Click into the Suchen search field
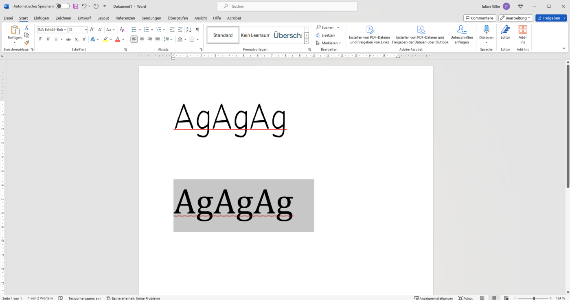This screenshot has height=300, width=570. tap(287, 7)
